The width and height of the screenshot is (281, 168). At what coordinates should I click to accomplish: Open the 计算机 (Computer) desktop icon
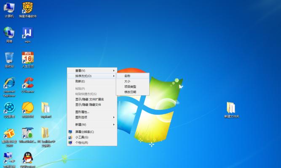click(9, 8)
